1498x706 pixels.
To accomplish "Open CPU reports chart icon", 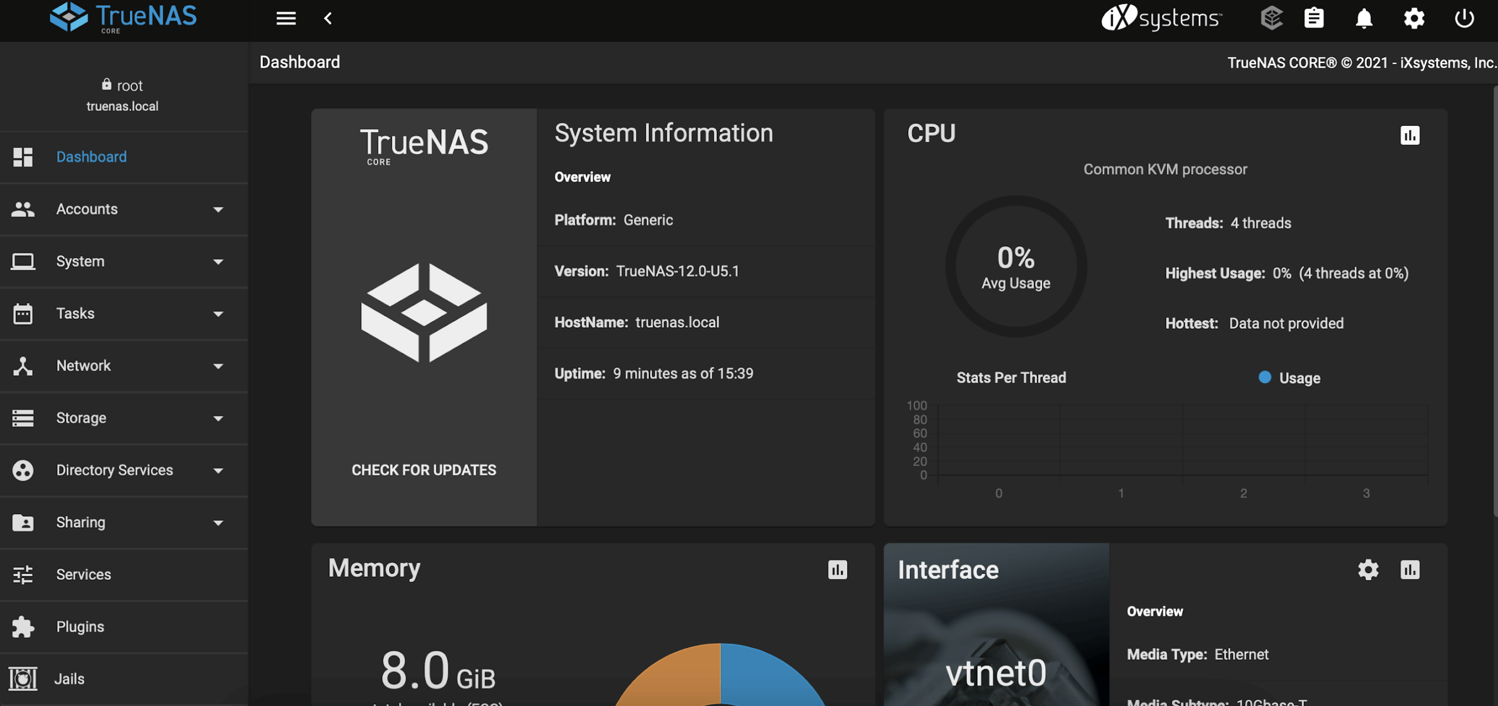I will (1410, 135).
